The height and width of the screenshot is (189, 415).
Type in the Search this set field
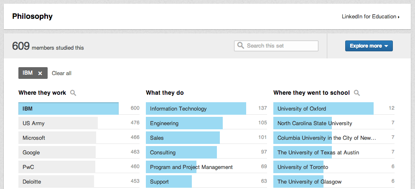pos(281,46)
